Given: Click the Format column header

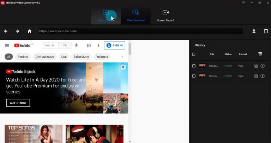Looking at the screenshot, I should click(x=243, y=54).
